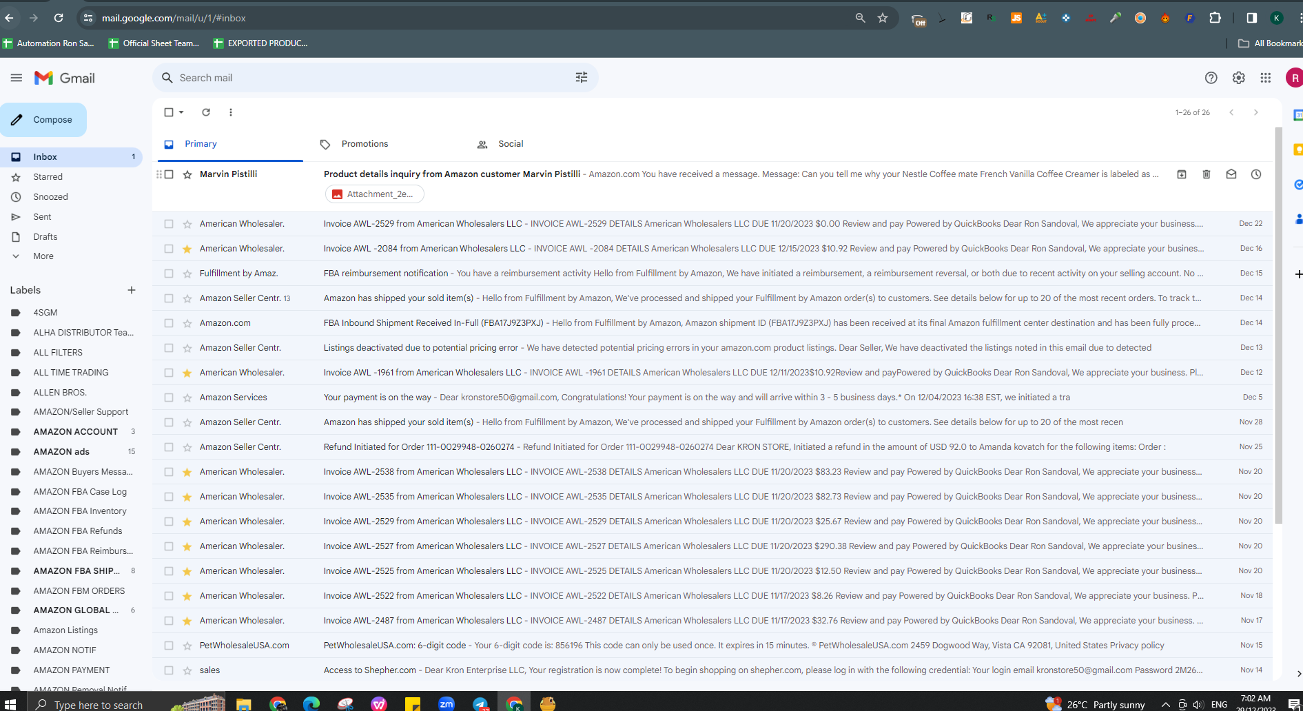Archive the Marvin Pistilli email
1303x711 pixels.
click(1181, 174)
